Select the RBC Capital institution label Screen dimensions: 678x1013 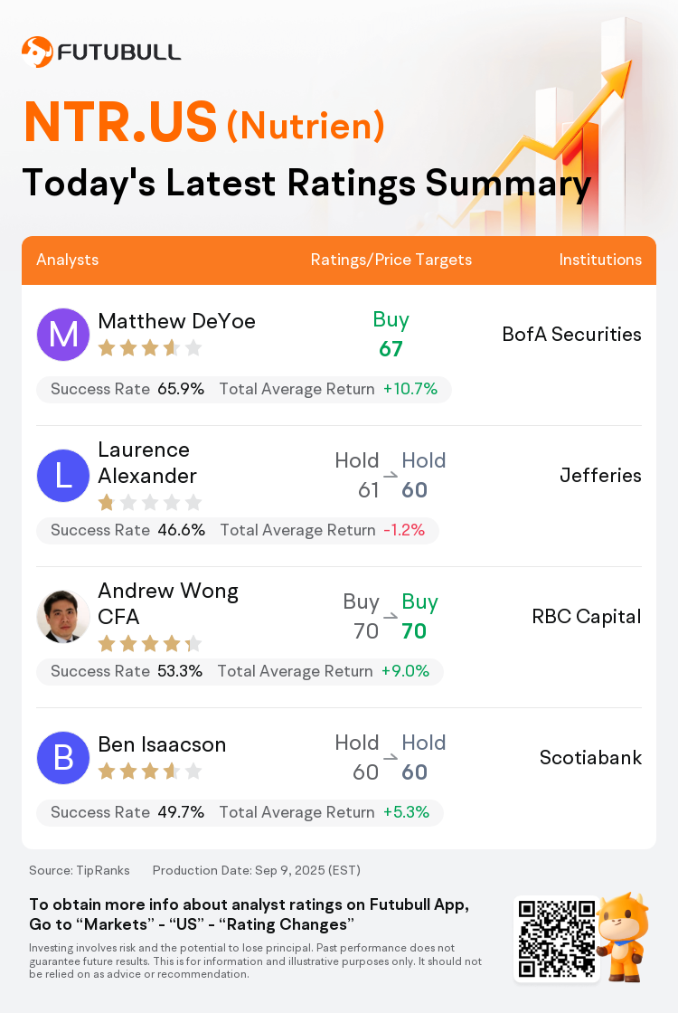[587, 616]
